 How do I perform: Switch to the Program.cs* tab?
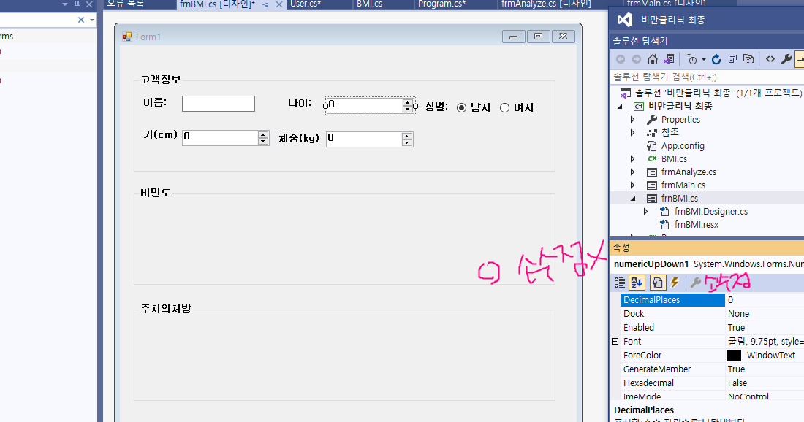pyautogui.click(x=442, y=4)
